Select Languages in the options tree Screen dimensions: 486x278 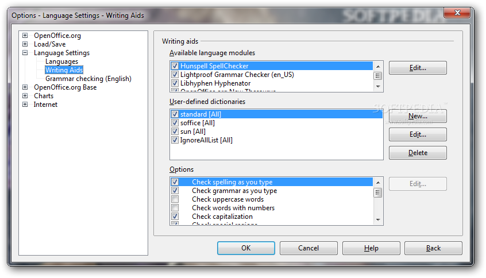click(x=61, y=61)
